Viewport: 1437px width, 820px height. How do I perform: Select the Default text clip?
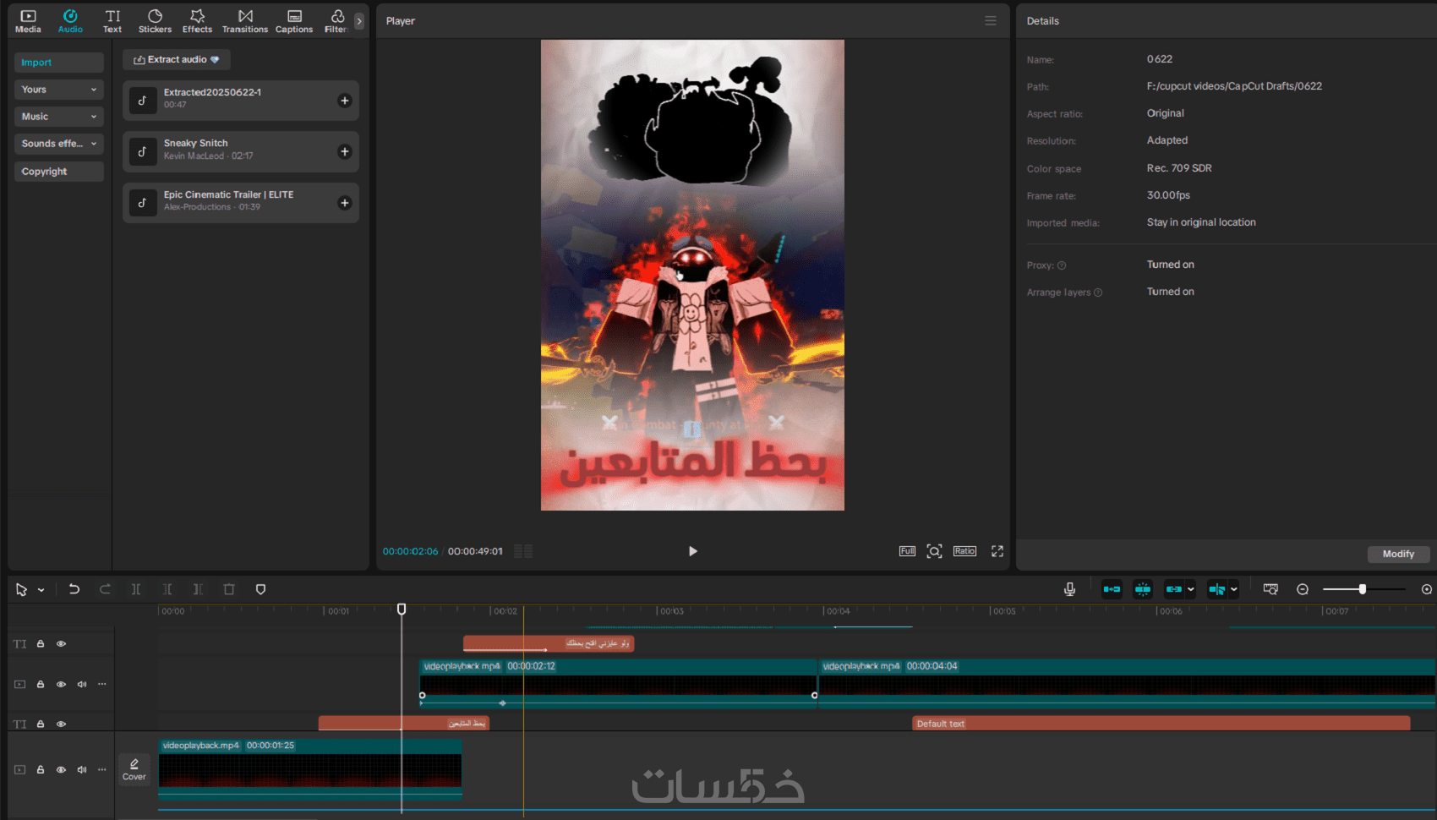point(1161,724)
